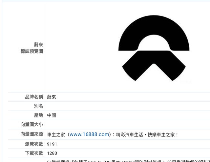Select the 蔚來 brand name value
Screen dimensions: 210x162
pos(52,97)
